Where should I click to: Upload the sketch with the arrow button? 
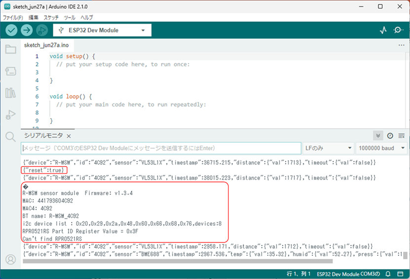pyautogui.click(x=27, y=30)
